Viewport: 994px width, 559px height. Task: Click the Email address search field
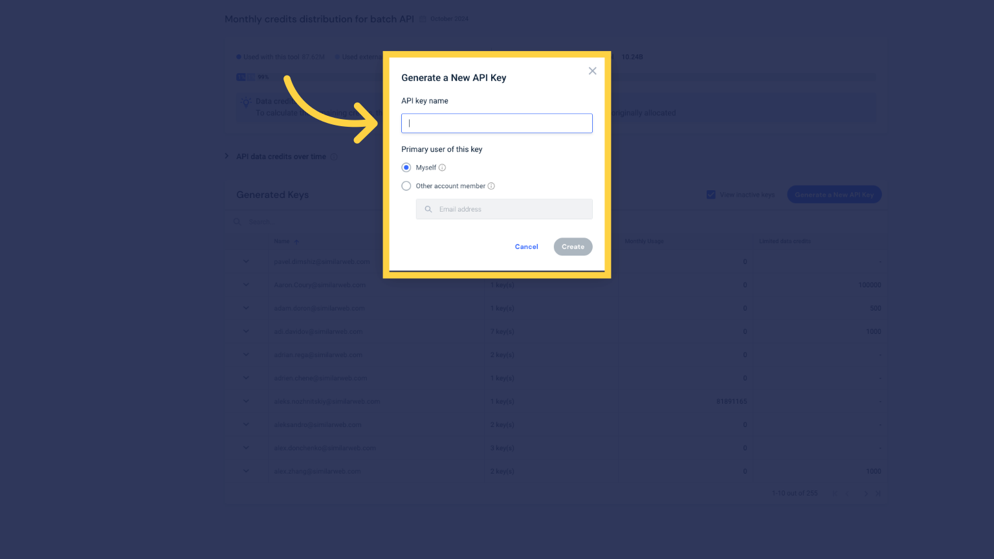pos(504,210)
